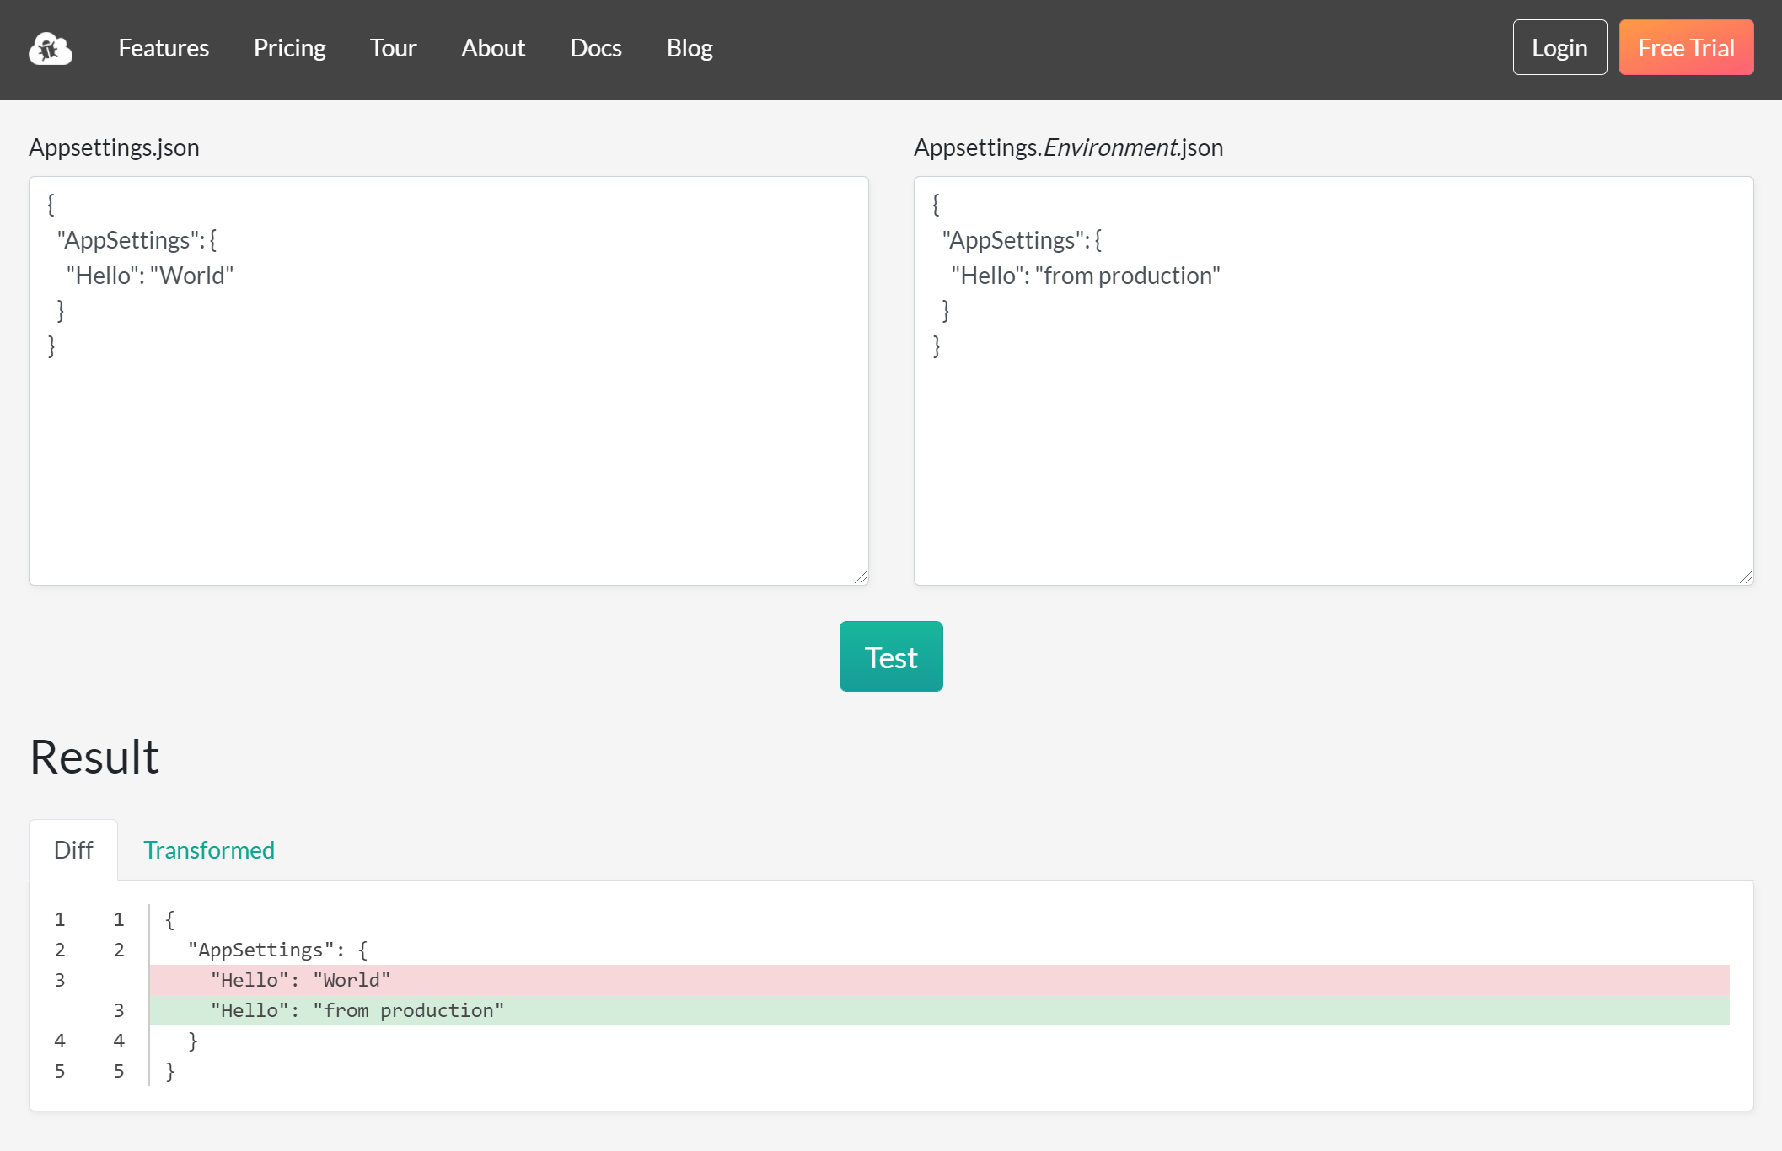Click line number 3 in the diff gutter
The image size is (1782, 1151).
point(59,980)
